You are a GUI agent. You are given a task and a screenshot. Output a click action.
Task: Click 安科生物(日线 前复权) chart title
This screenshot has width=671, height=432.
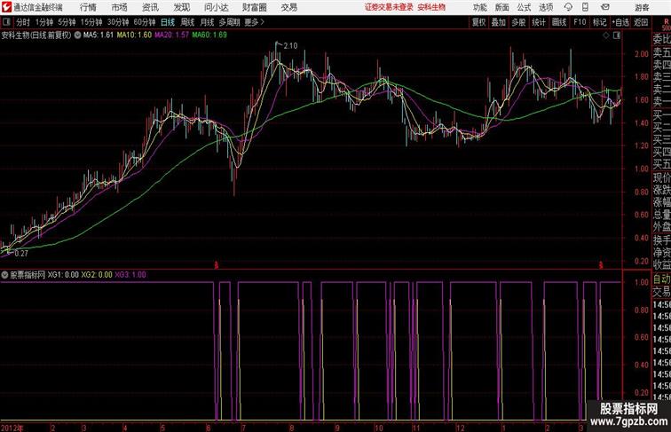36,35
